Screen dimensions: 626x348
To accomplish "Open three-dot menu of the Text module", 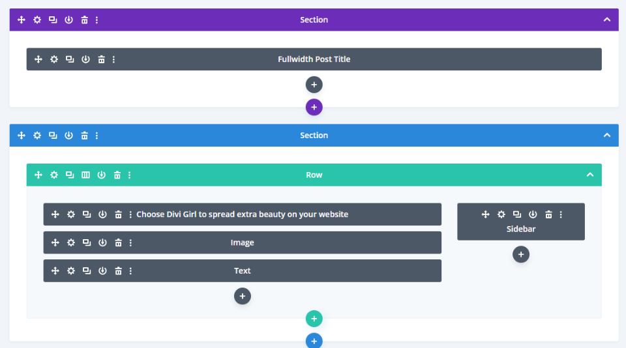I will (x=130, y=271).
